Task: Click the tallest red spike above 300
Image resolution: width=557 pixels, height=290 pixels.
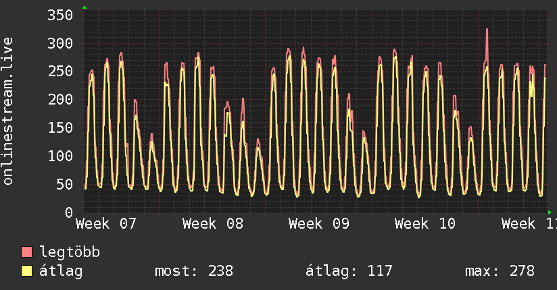Action: tap(487, 30)
